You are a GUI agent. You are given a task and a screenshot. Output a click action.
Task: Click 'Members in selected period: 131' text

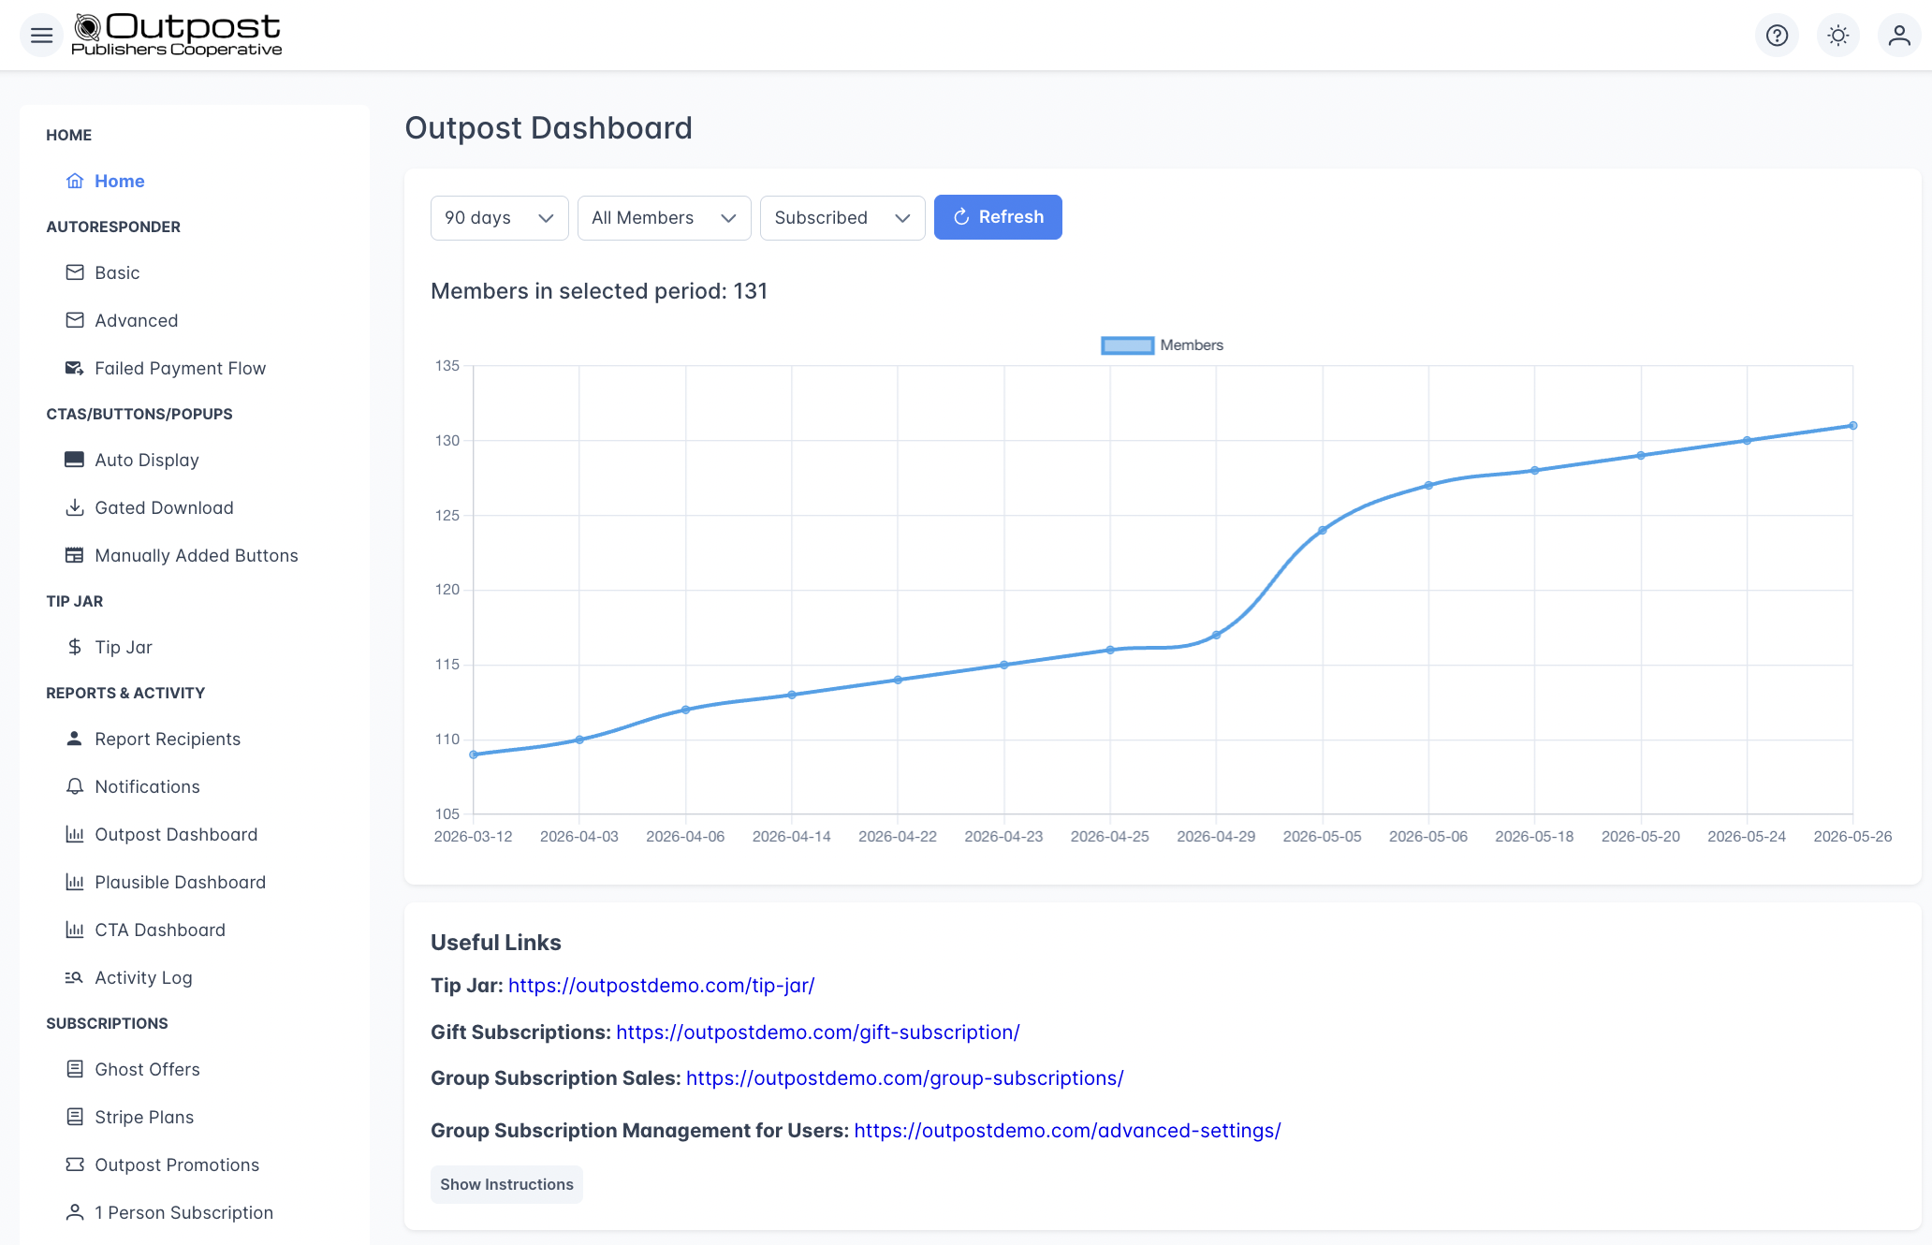[599, 291]
